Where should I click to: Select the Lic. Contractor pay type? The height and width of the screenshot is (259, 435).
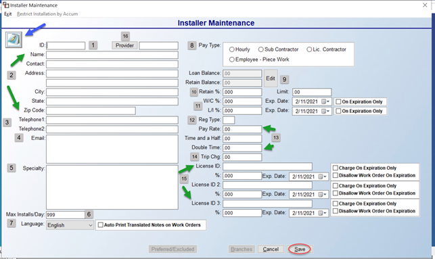pos(309,49)
